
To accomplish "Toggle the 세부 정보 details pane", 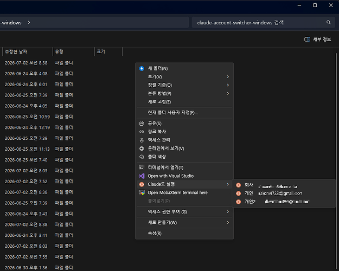I will click(x=318, y=40).
